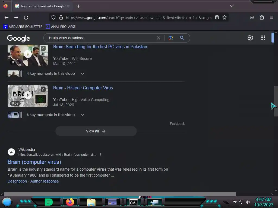Viewport: 278px width, 208px height.
Task: Play the 6:59 Brain virus video thumbnail
Action: (x=28, y=96)
